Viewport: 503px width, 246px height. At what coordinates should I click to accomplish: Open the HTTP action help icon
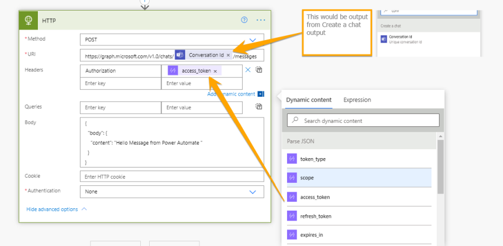coord(244,20)
